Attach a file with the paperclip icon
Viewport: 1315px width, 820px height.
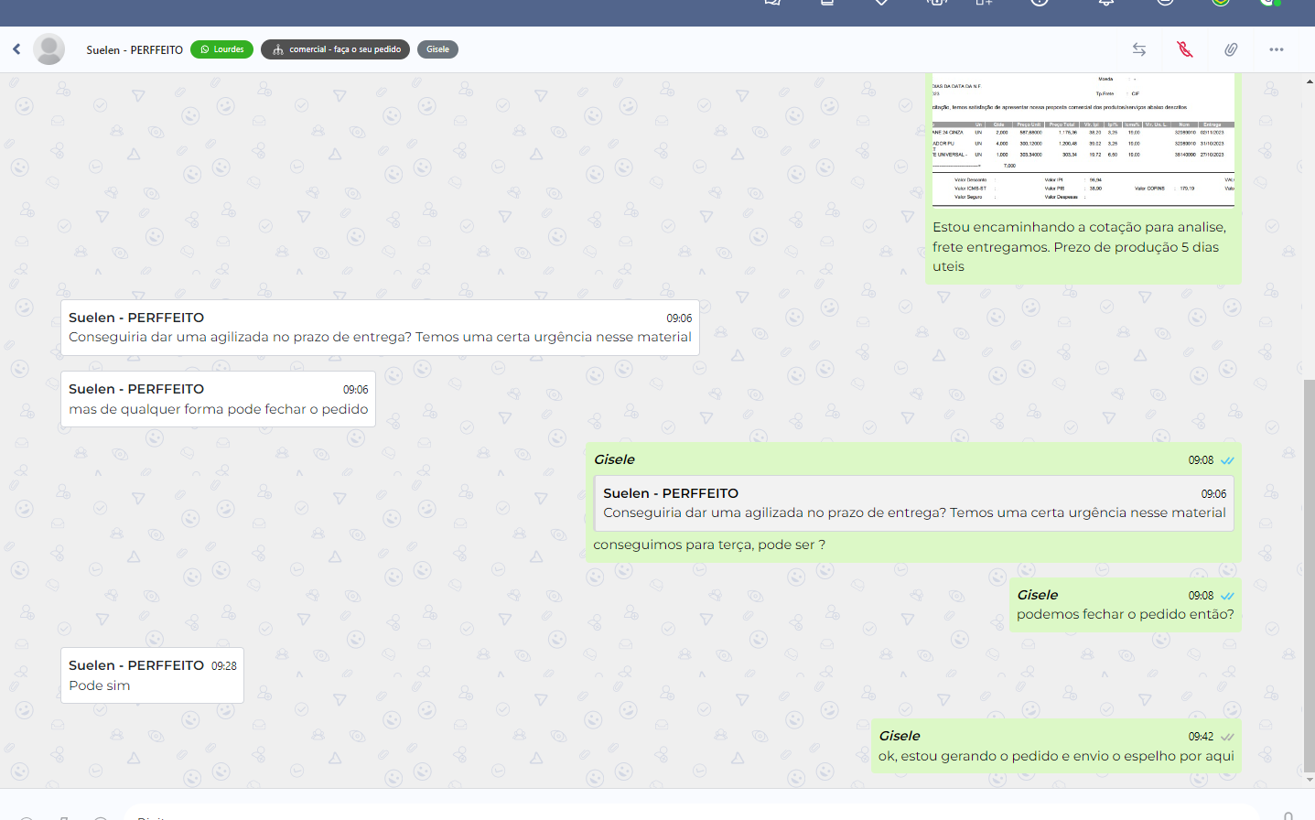(1231, 49)
